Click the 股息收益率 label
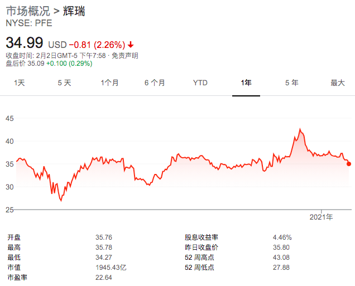Image resolution: width=355 pixels, height=286 pixels. click(202, 237)
